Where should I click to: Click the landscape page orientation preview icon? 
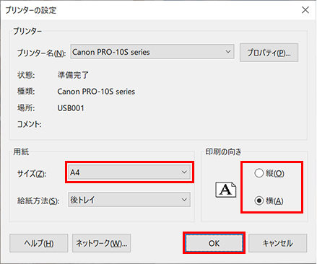tap(225, 190)
